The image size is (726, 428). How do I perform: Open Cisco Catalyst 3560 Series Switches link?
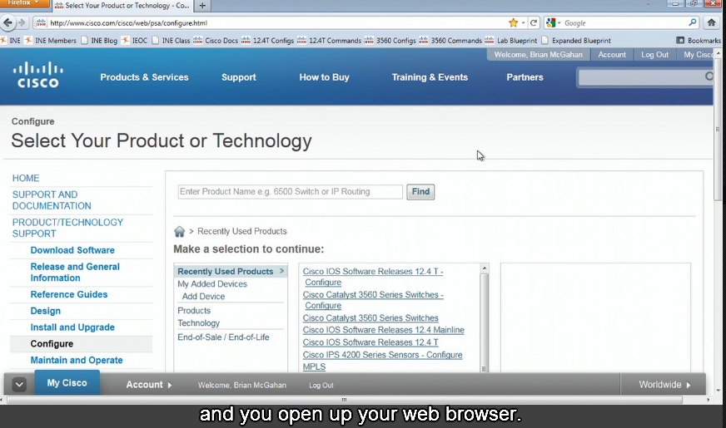coord(370,318)
